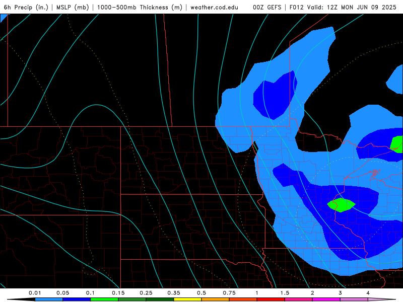Click the dark blue precip core north of the border
403x302 pixels.
point(275,96)
